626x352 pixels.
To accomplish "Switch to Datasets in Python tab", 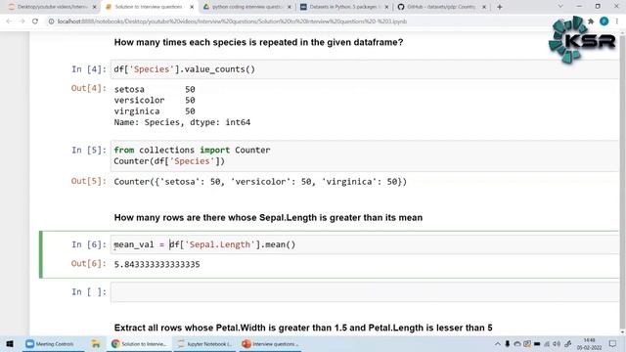I will pos(343,7).
